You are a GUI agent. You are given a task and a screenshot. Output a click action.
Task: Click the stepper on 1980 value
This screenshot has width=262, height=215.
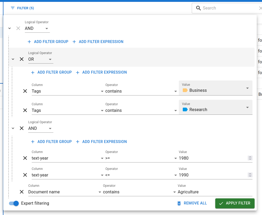click(250, 158)
